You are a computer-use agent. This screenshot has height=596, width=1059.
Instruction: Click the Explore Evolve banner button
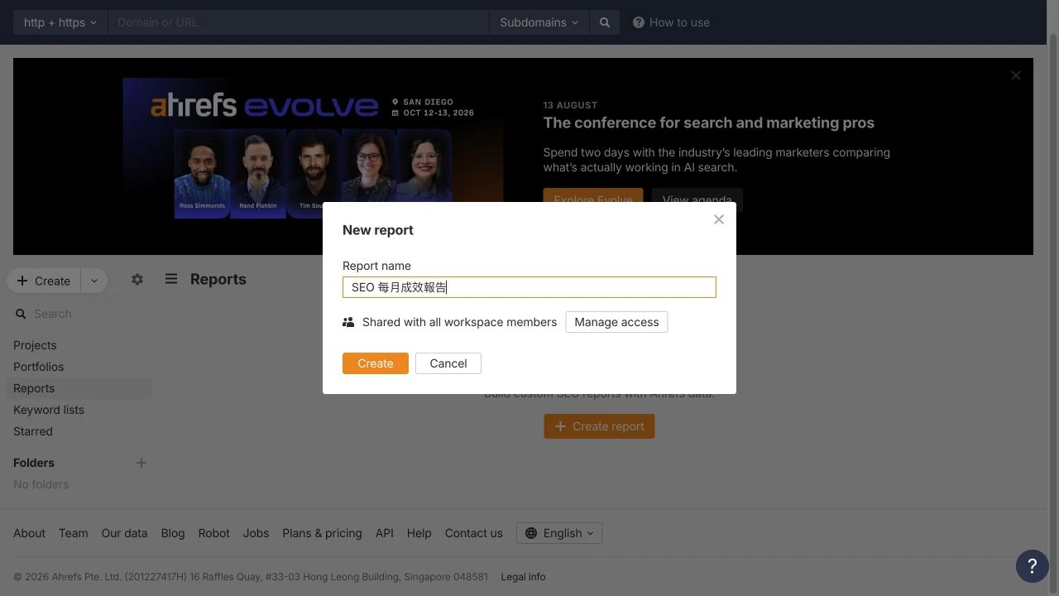point(593,199)
